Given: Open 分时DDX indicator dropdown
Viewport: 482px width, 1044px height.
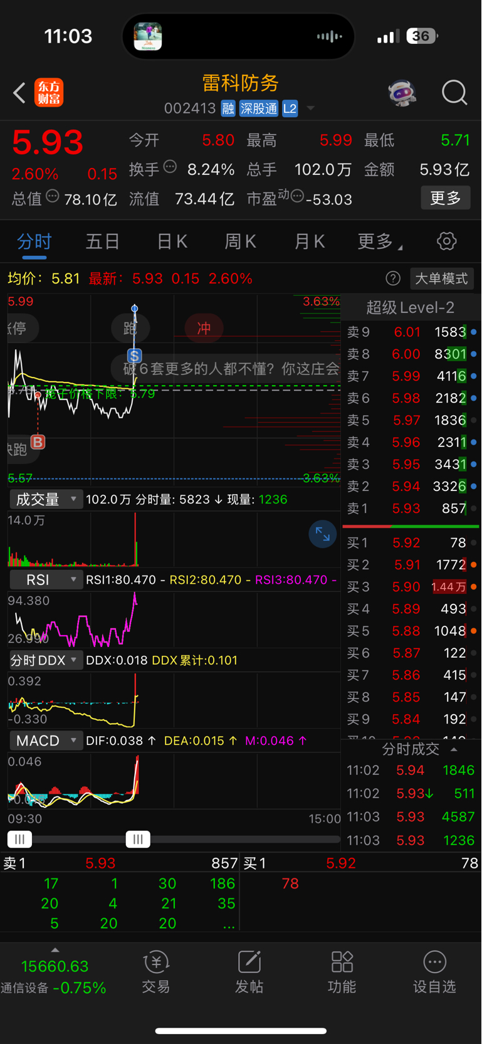Looking at the screenshot, I should 45,660.
